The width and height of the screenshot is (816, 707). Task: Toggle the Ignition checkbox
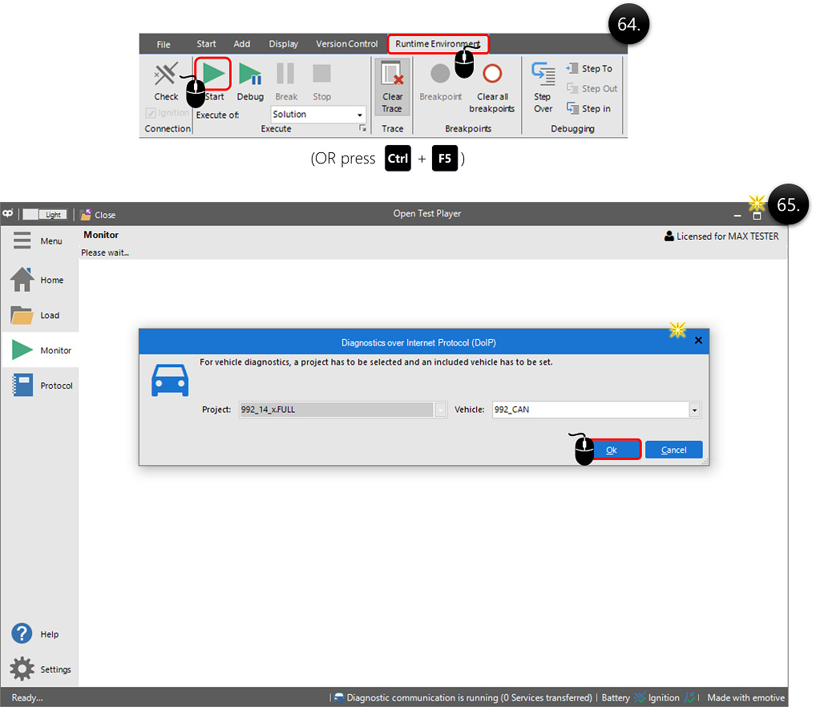[x=151, y=113]
